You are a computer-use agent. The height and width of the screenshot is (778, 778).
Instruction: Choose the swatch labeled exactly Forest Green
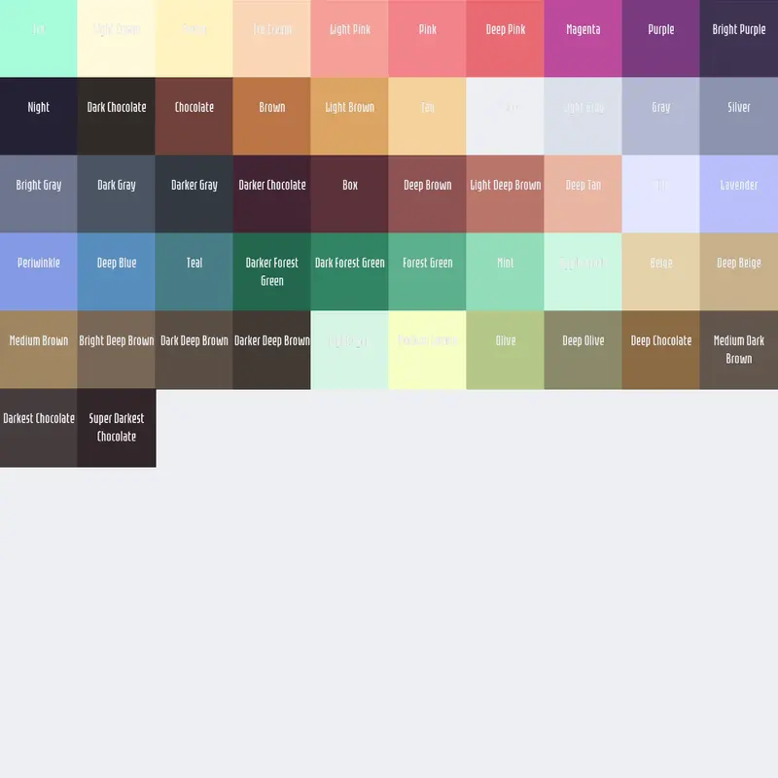[428, 272]
